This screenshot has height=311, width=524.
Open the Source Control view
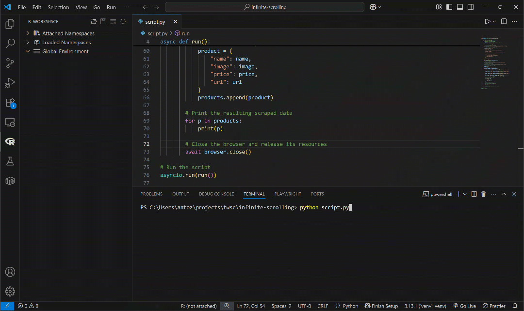[10, 63]
